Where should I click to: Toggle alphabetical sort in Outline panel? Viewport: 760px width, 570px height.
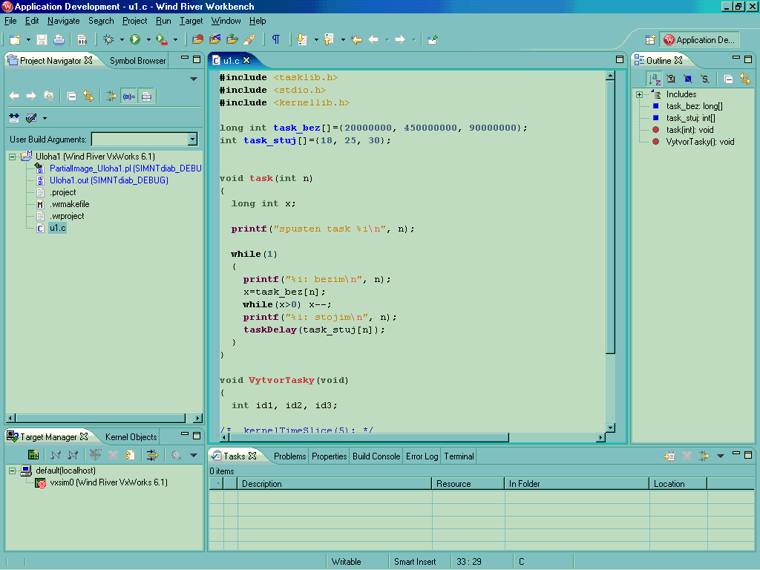coord(654,79)
